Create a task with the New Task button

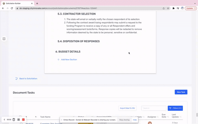[181, 92]
